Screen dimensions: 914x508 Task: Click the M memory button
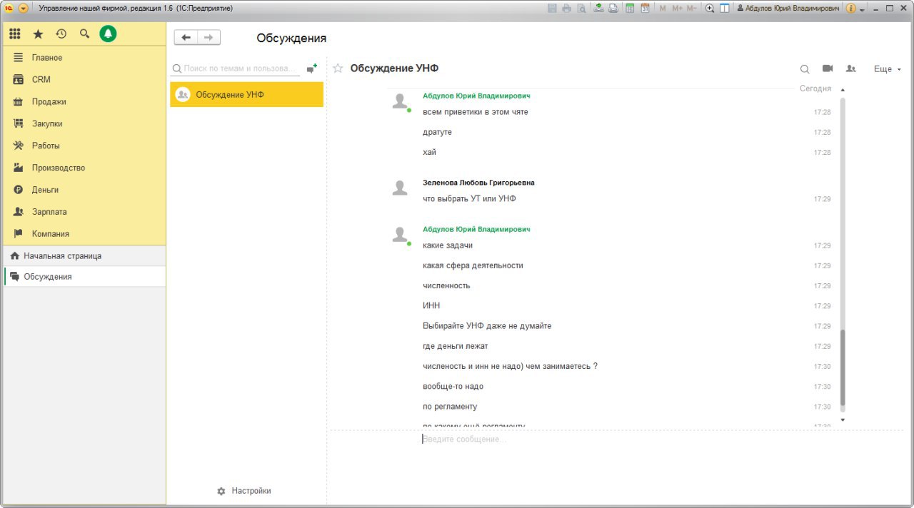[663, 9]
